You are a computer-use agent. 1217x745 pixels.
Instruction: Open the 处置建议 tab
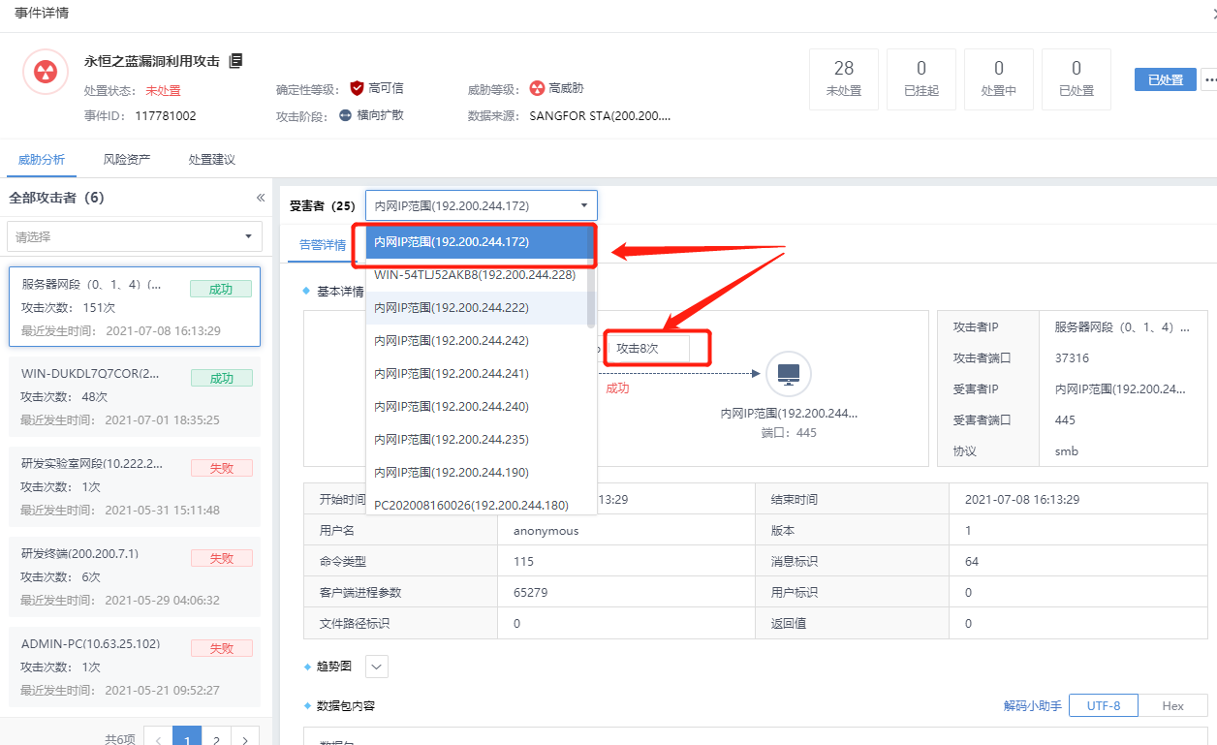[211, 160]
